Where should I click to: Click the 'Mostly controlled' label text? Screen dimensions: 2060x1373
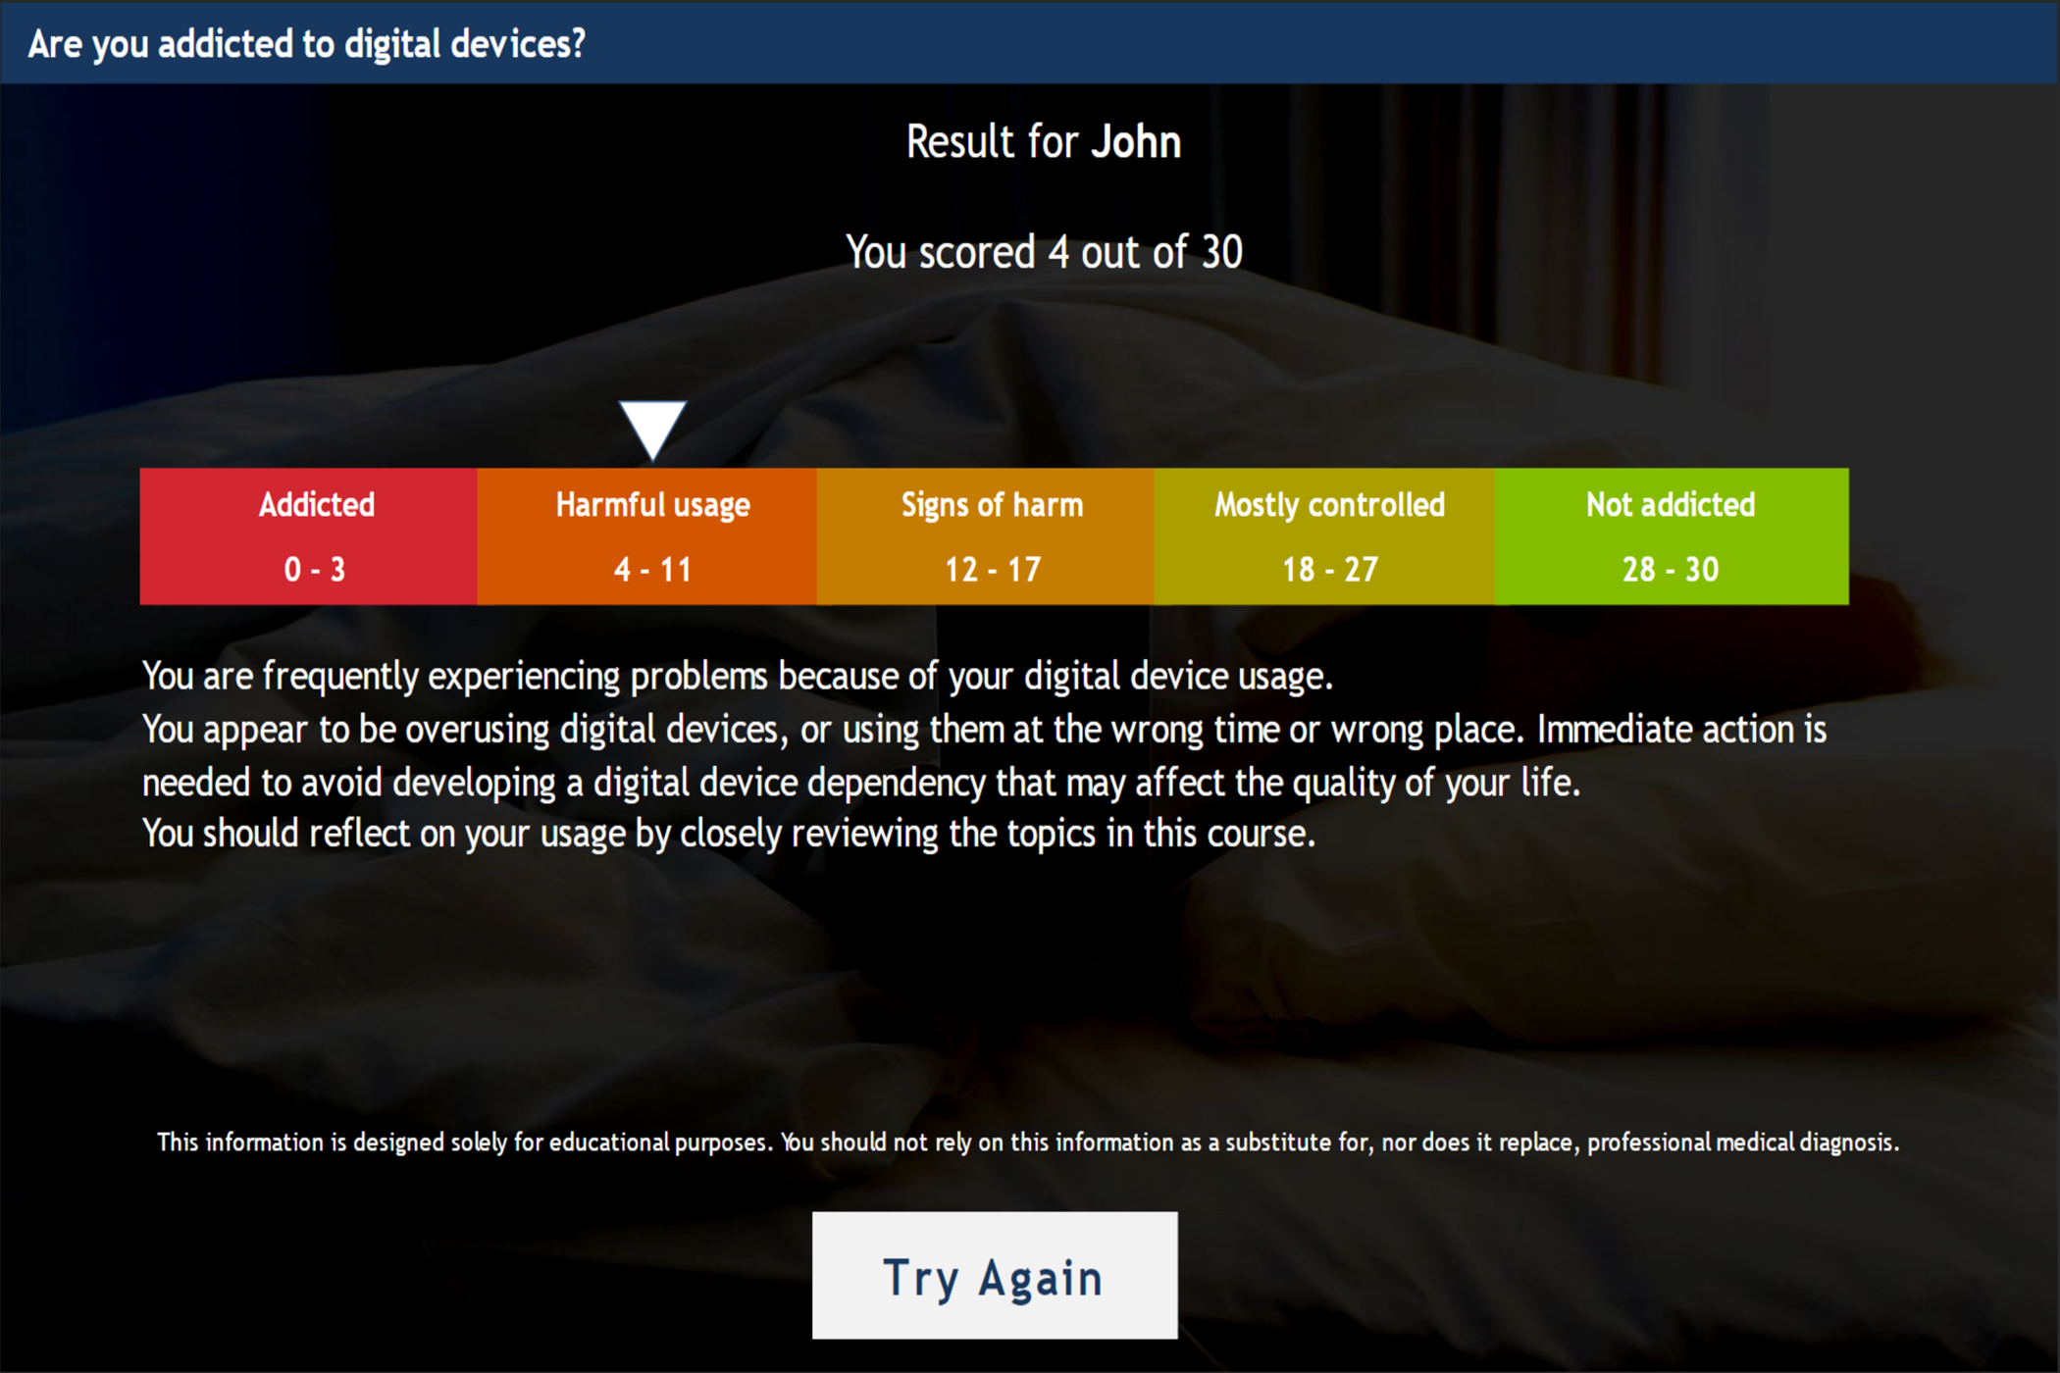click(1329, 505)
